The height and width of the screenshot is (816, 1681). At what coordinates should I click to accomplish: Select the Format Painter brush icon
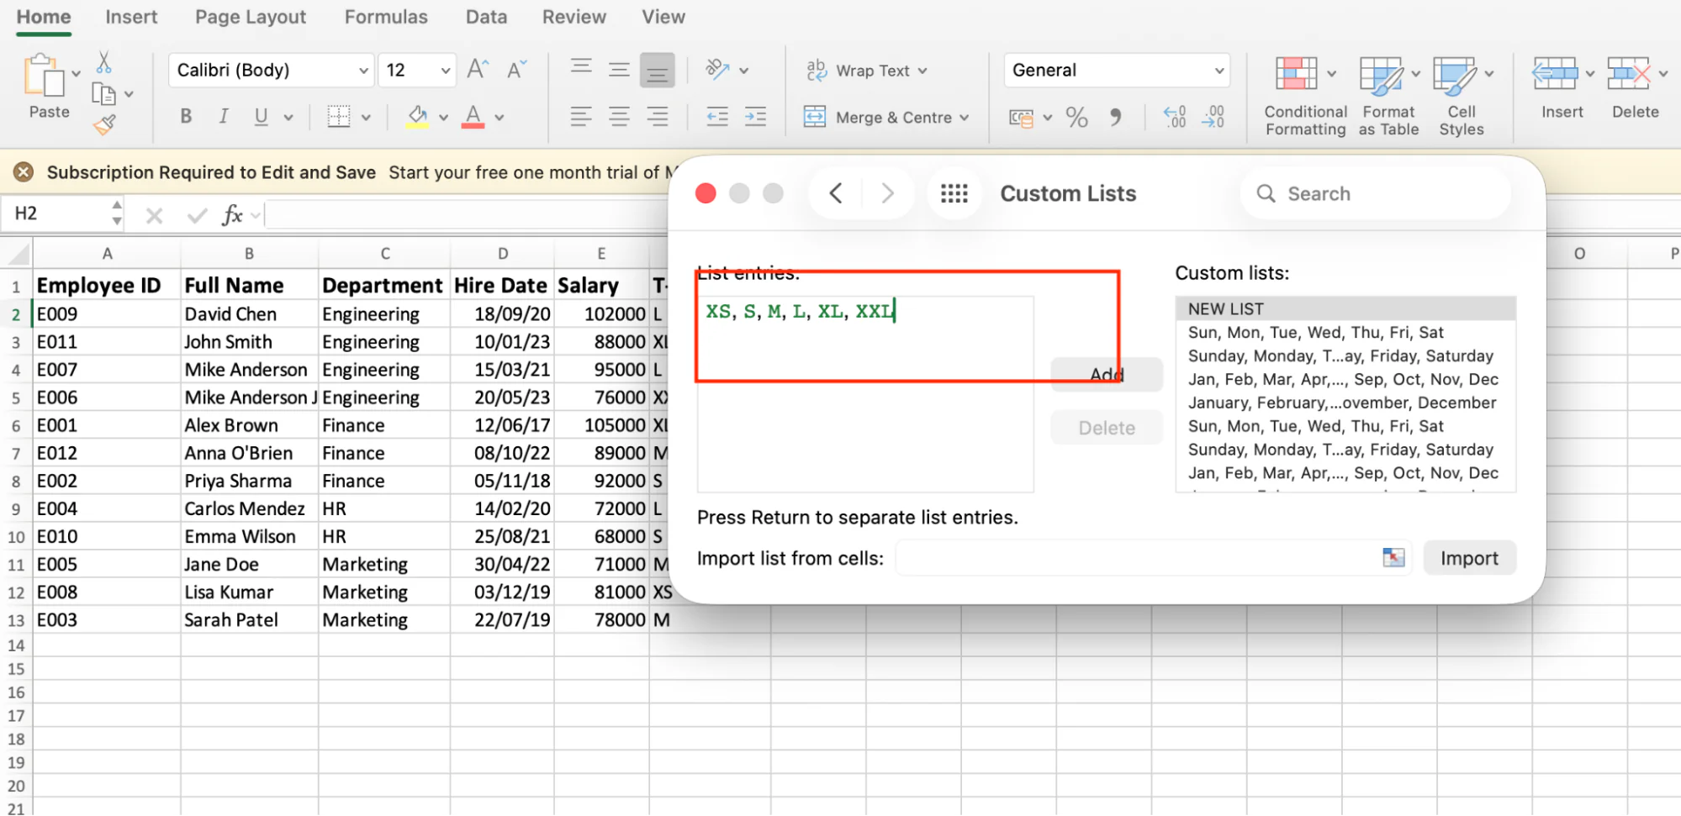coord(104,125)
